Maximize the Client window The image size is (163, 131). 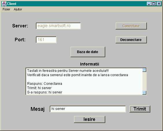[154, 4]
